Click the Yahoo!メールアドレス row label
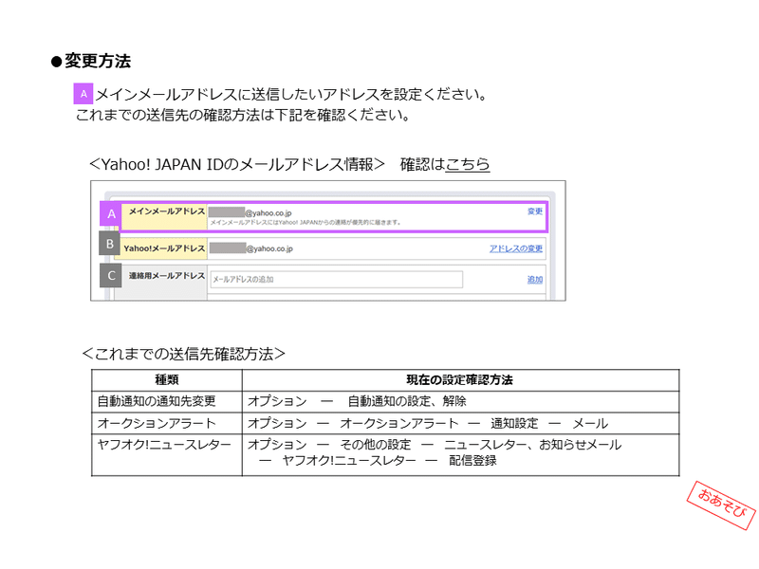Image resolution: width=759 pixels, height=569 pixels. click(164, 248)
